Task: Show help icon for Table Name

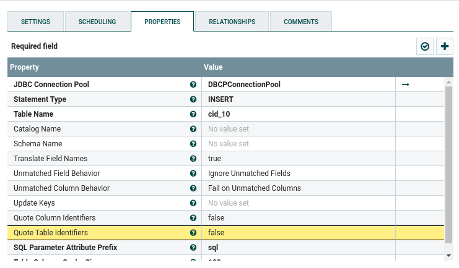Action: pos(193,114)
